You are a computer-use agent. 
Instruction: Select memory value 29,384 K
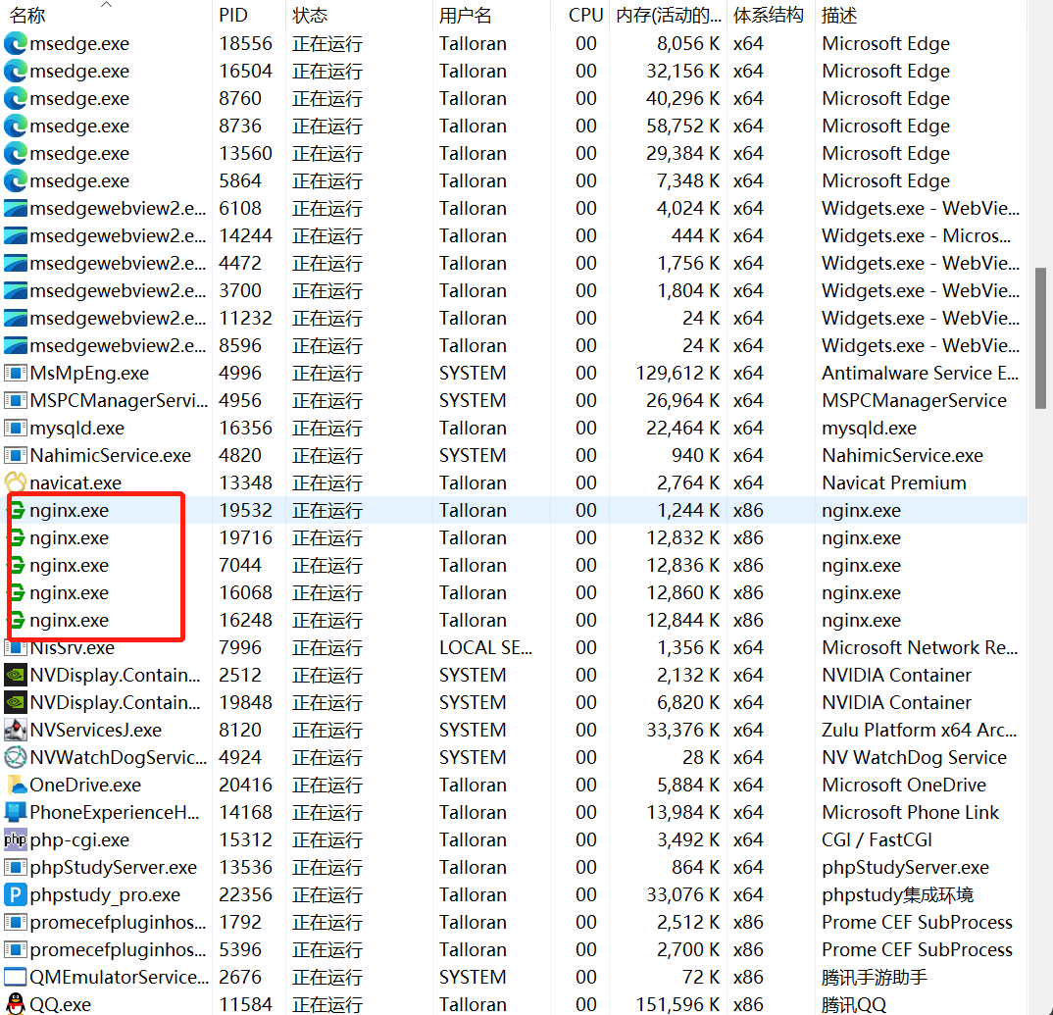pos(683,154)
